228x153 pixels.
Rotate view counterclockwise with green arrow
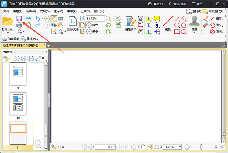(x=108, y=25)
